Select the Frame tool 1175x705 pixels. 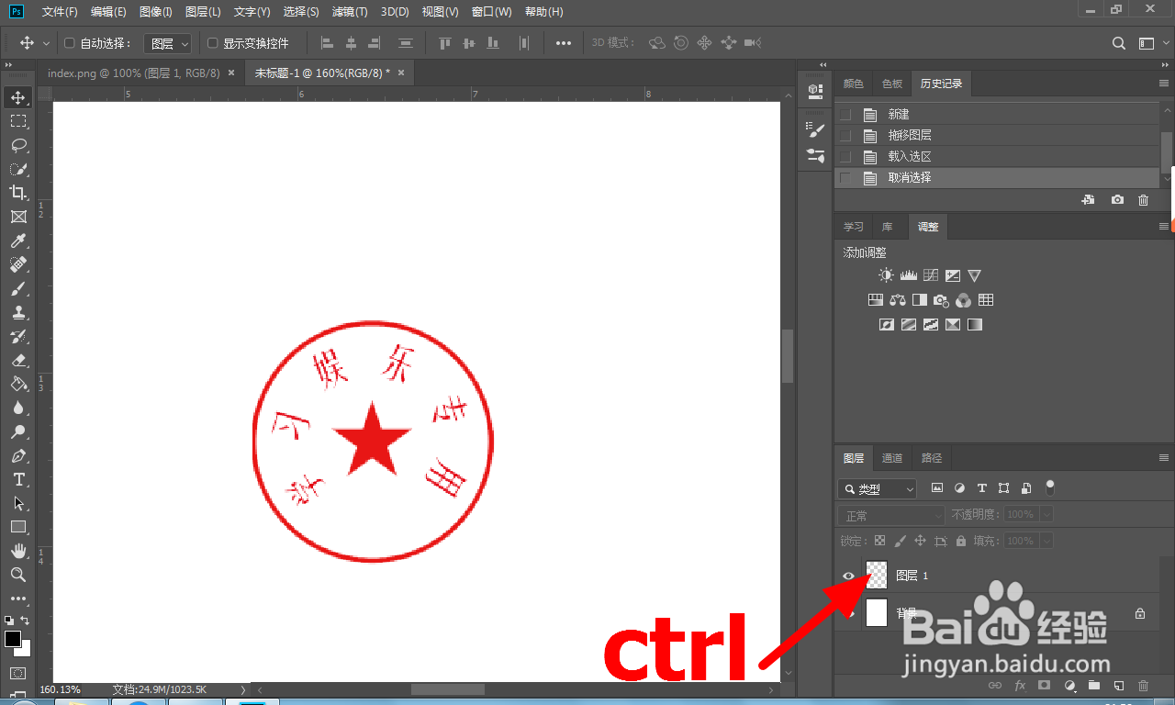pyautogui.click(x=18, y=217)
